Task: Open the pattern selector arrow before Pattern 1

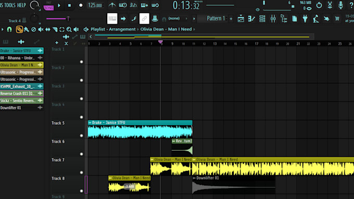Action: (194, 19)
